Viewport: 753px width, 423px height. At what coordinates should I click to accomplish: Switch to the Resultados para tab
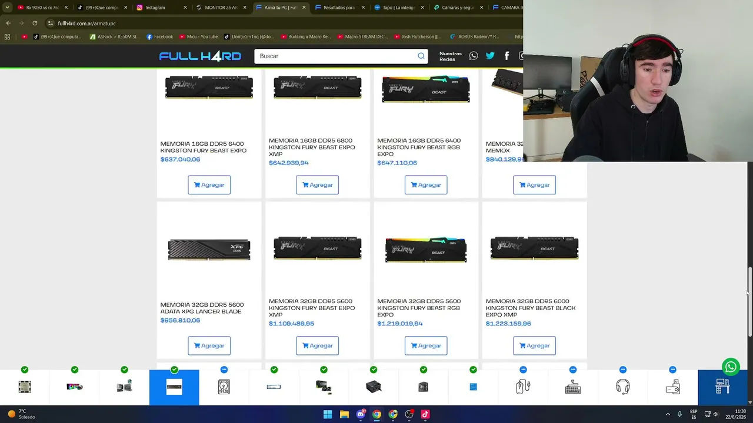click(x=339, y=8)
